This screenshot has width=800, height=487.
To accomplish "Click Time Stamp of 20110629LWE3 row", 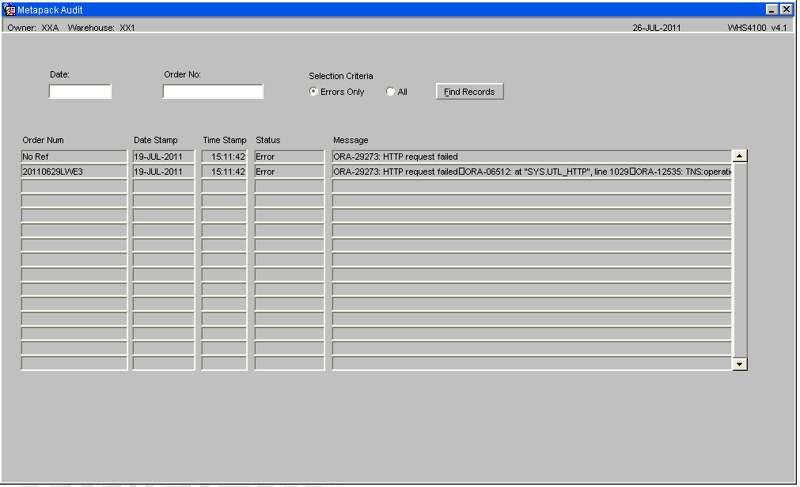I will click(x=224, y=172).
